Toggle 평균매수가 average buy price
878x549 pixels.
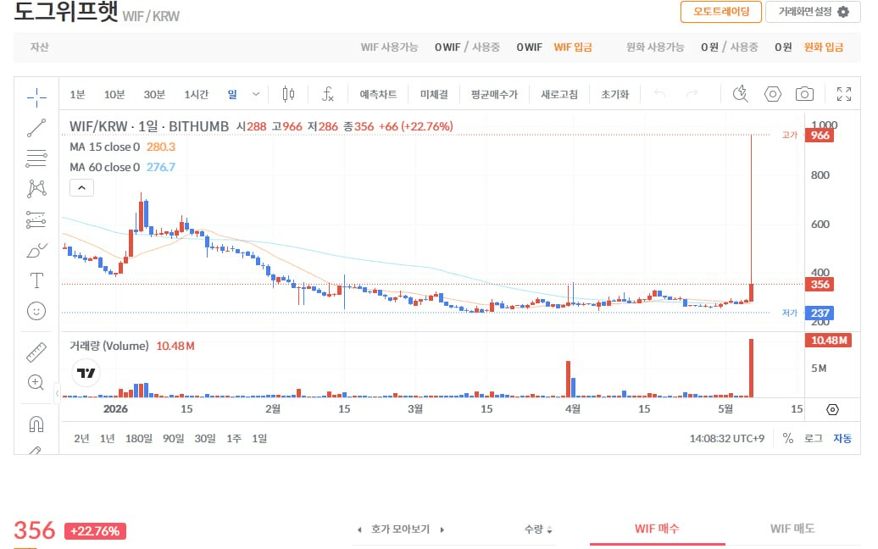(494, 94)
